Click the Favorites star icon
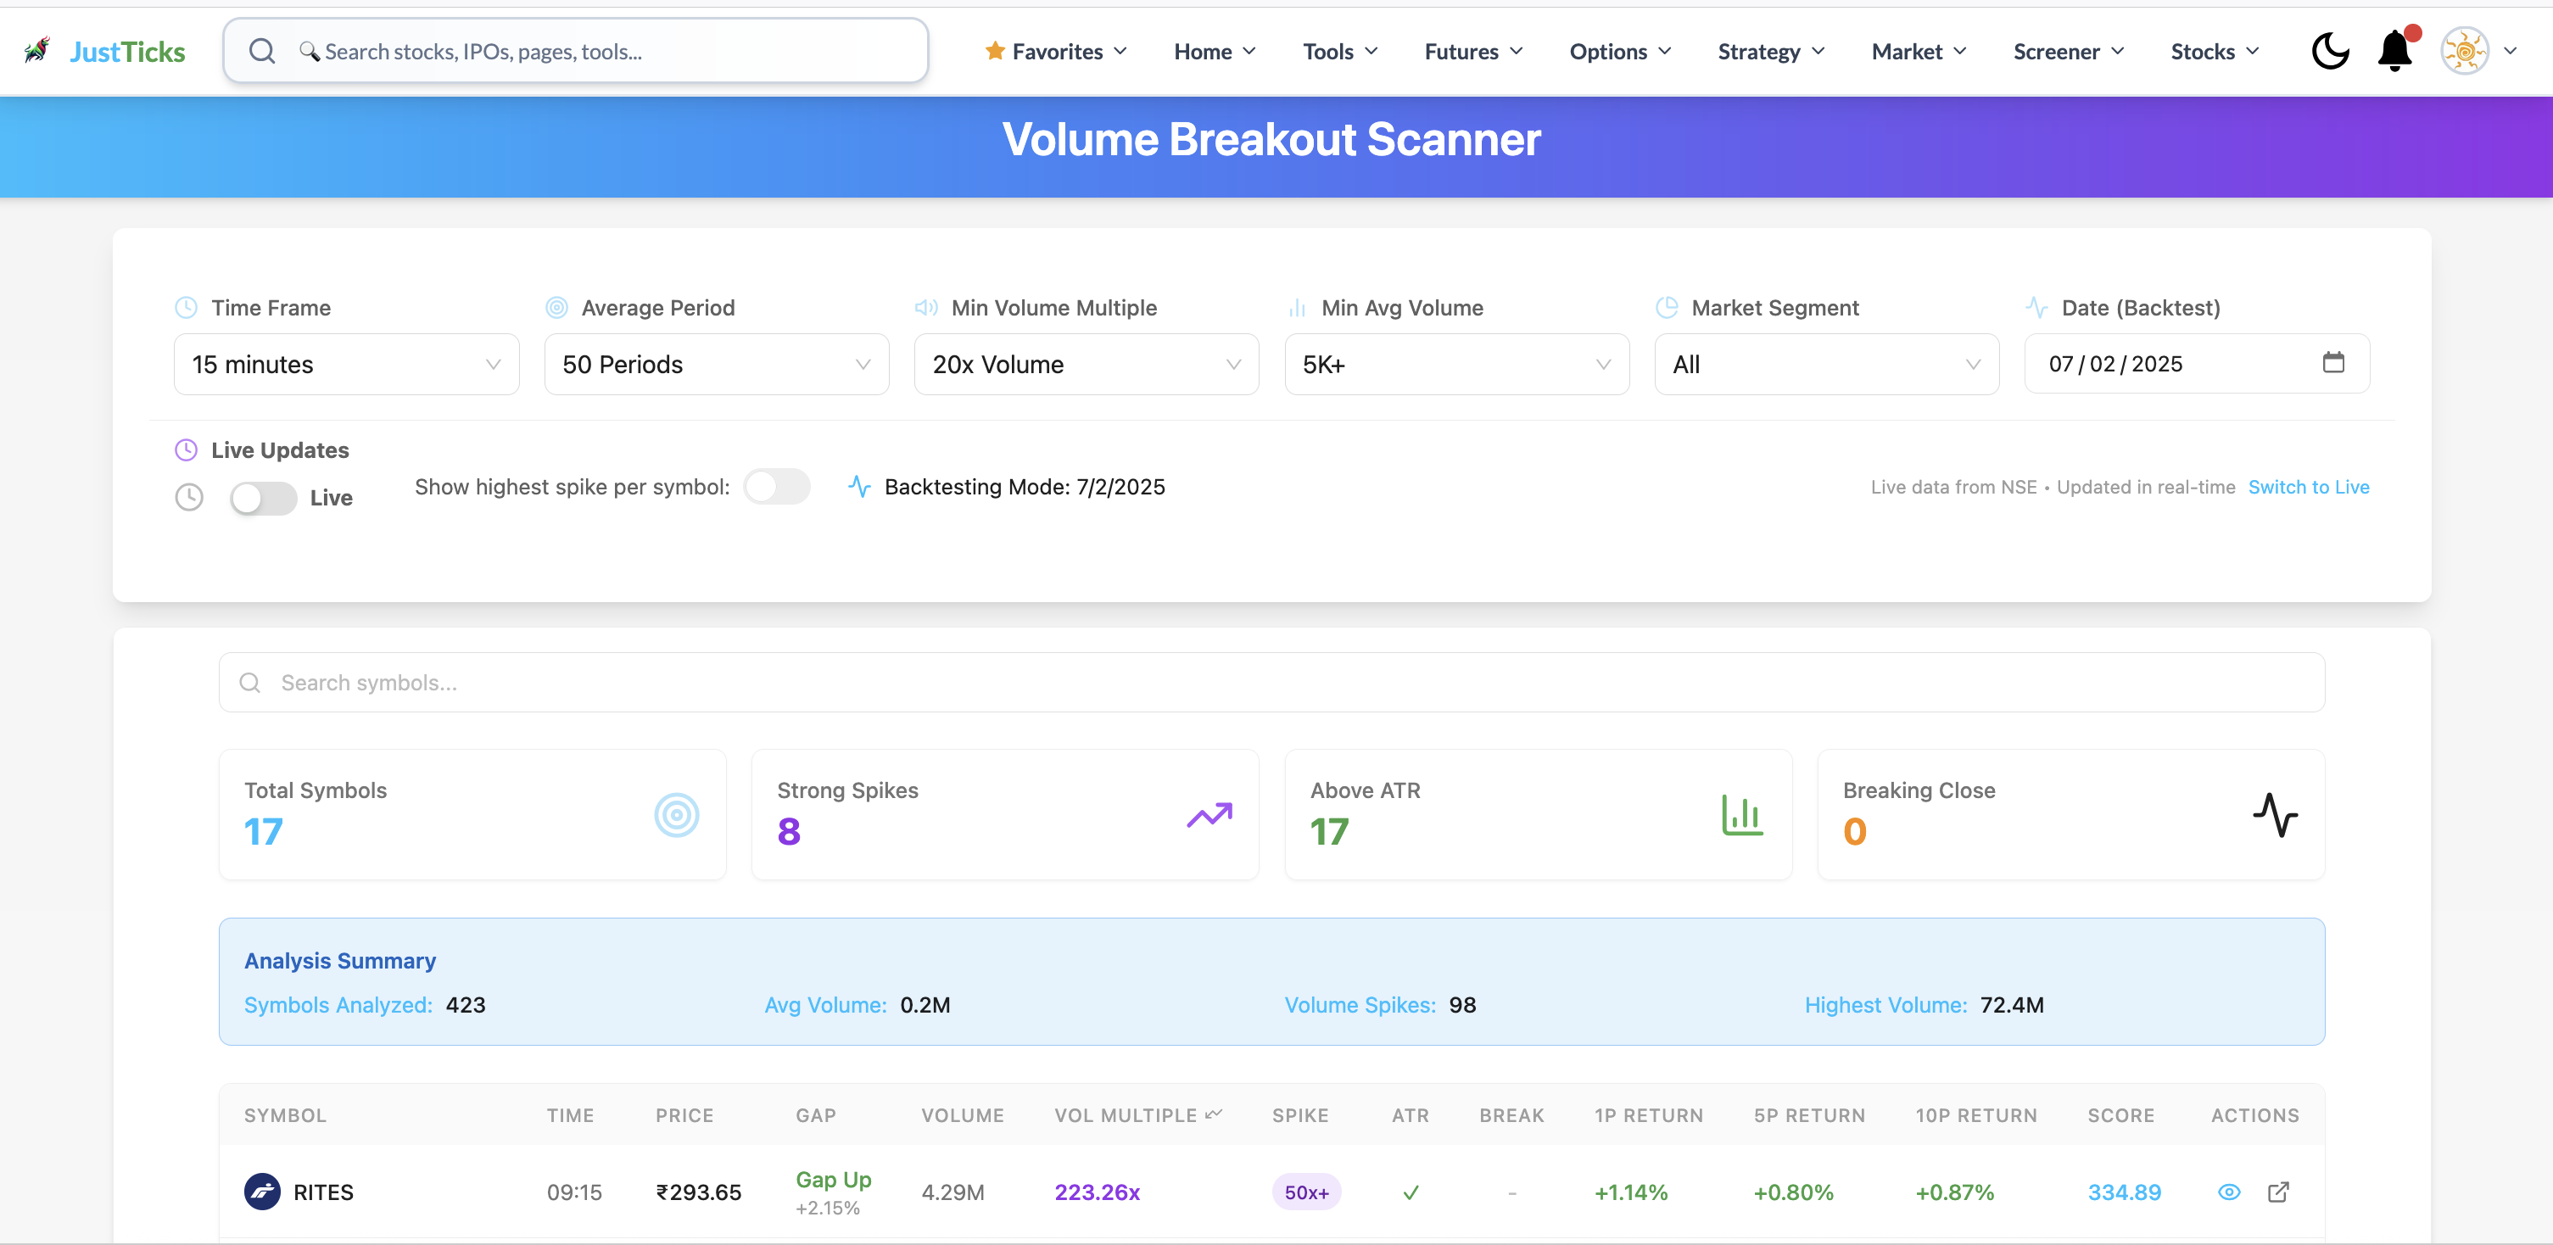The height and width of the screenshot is (1245, 2553). click(995, 51)
